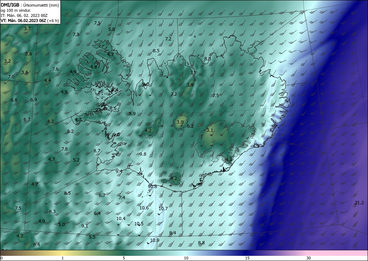Screen dimensions: 368x261
Task: Click the '10.8' value at the coast
Action: [153, 186]
